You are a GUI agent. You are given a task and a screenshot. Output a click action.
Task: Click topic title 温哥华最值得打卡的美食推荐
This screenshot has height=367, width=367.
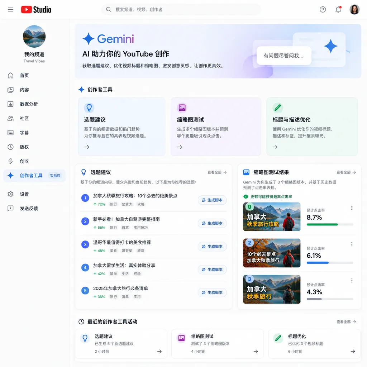pos(122,243)
